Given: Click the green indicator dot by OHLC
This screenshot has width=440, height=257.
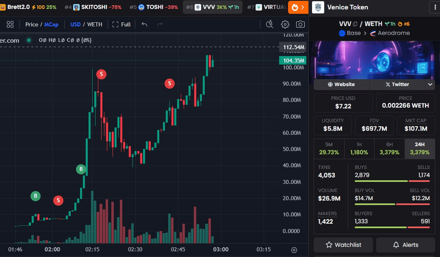Looking at the screenshot, I should click(x=28, y=40).
